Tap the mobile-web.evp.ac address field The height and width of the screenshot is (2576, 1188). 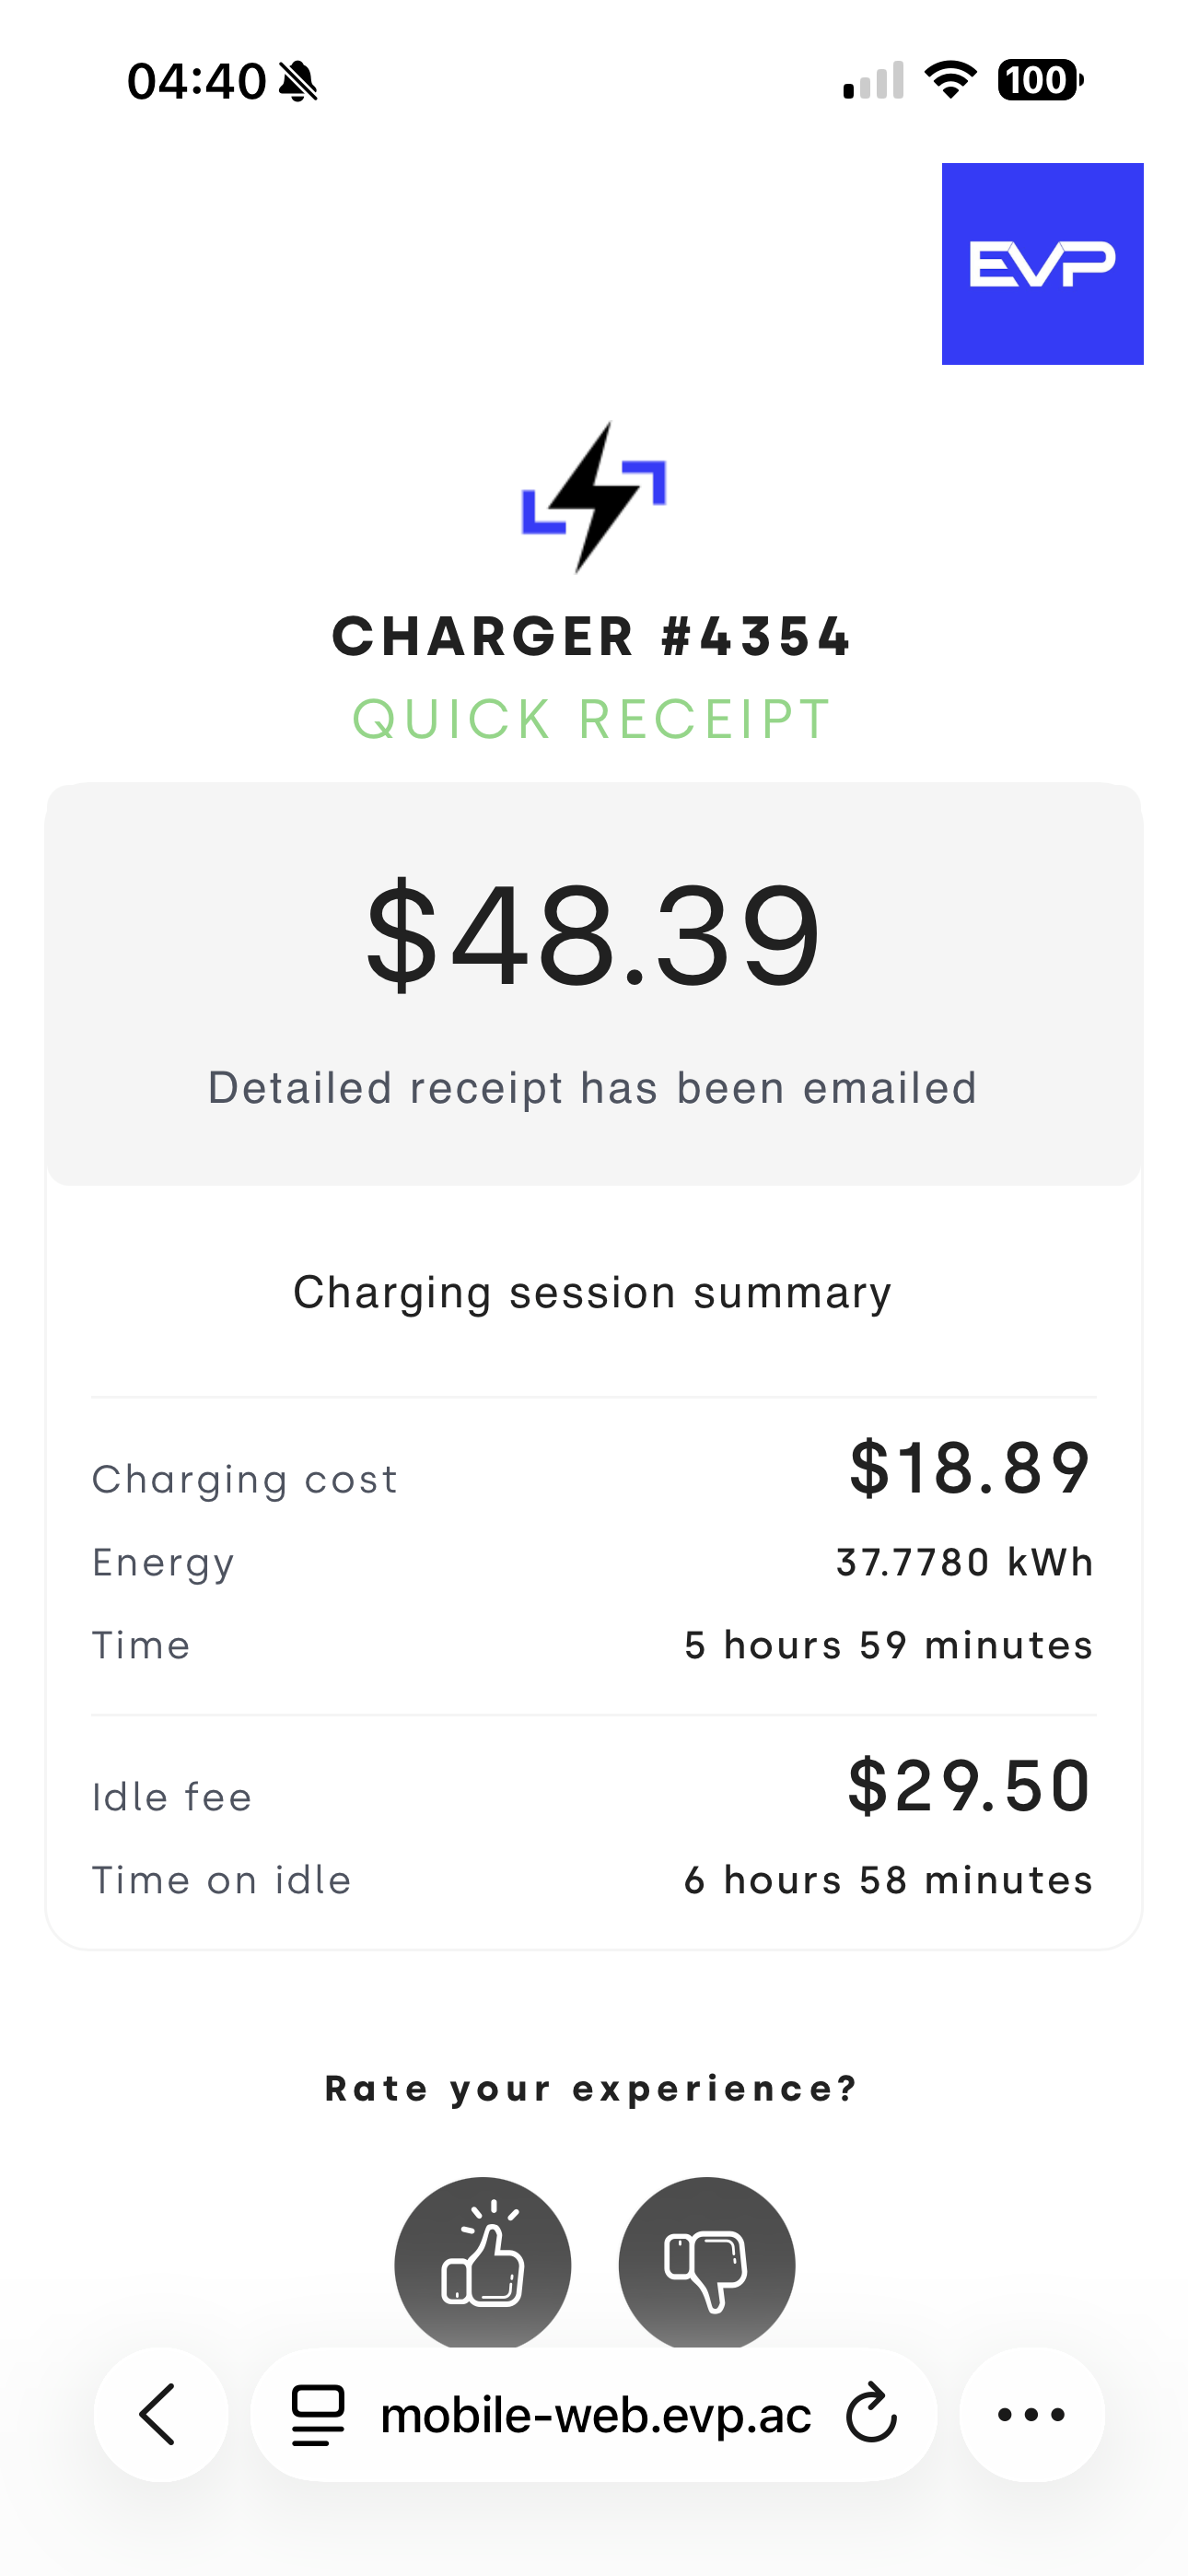click(x=596, y=2414)
